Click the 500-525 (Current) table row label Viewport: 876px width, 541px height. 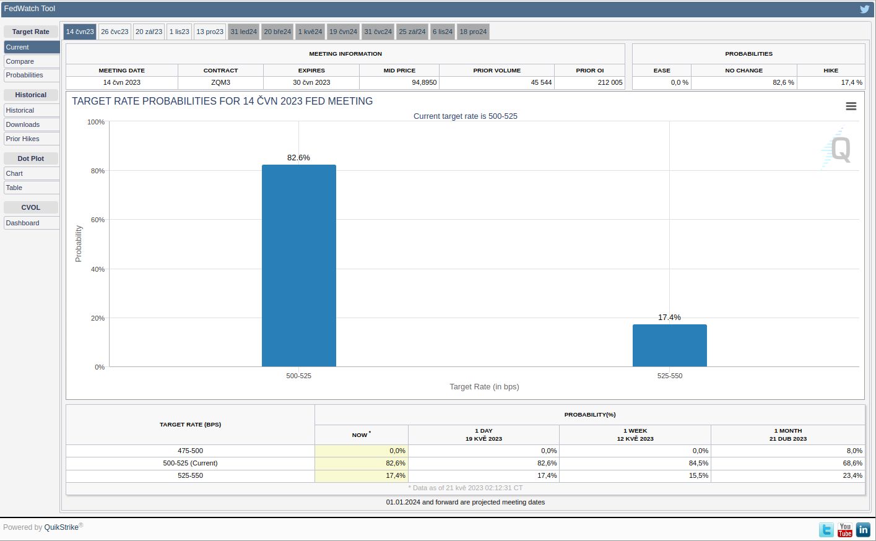coord(190,463)
